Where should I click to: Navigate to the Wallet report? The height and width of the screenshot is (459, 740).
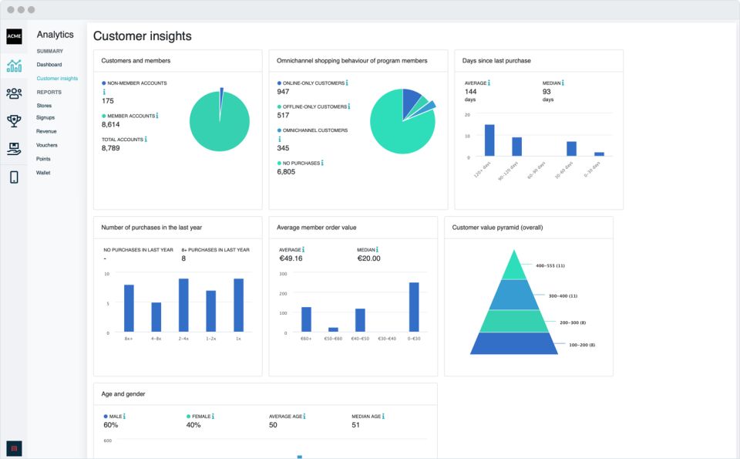[43, 173]
